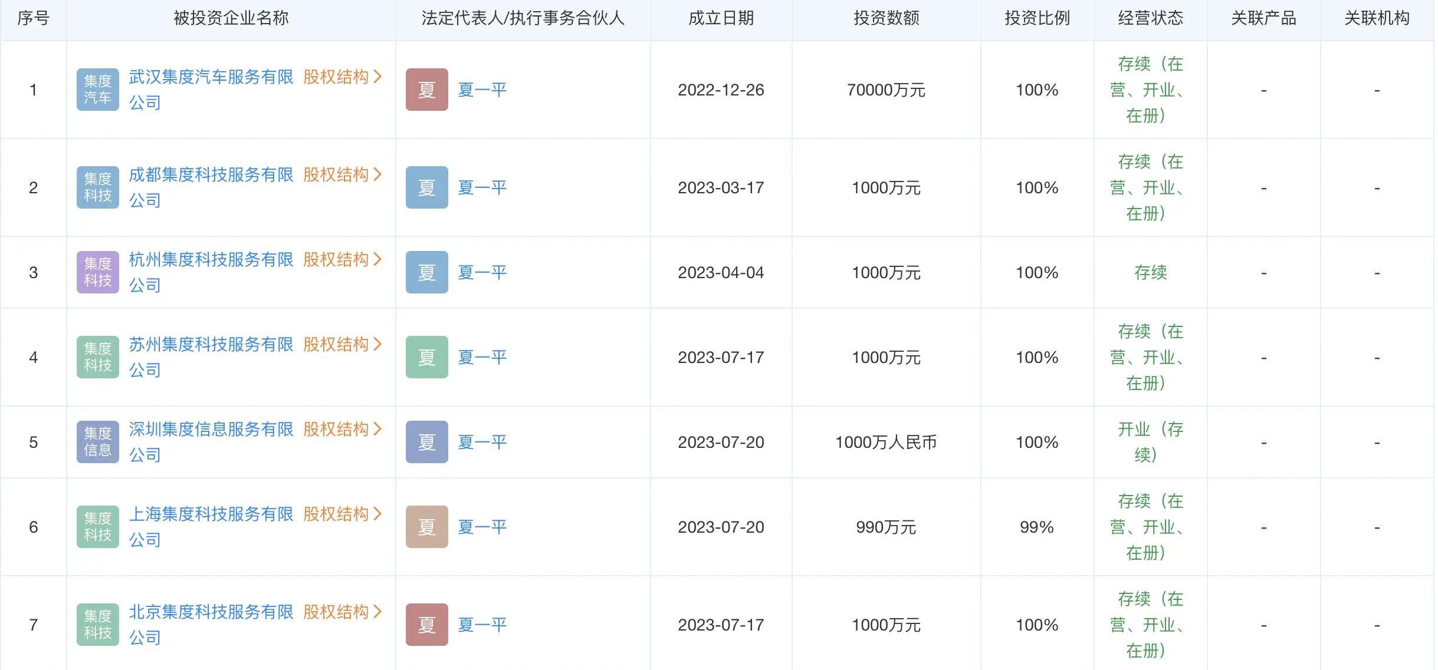
Task: Open 上海集度科技服务有限公司 company page
Action: coord(211,527)
